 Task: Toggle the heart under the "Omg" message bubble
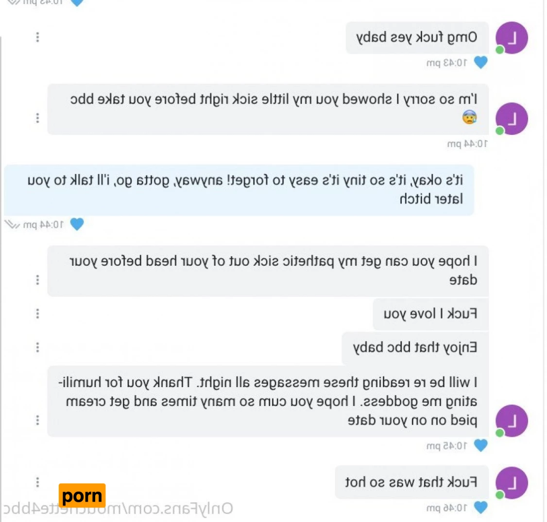click(480, 63)
